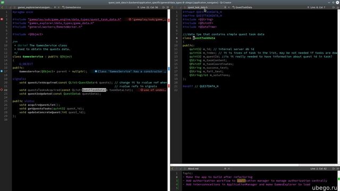Select annotation Class 'GamesService' has a constructor

(130, 71)
